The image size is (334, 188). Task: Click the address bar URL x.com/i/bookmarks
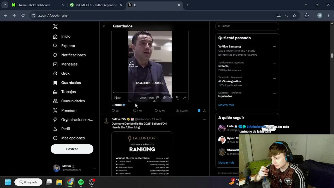coord(53,16)
